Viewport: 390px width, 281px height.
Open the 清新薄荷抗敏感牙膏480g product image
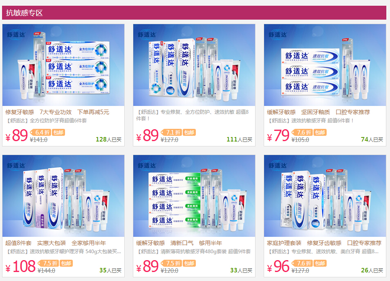tap(194, 196)
